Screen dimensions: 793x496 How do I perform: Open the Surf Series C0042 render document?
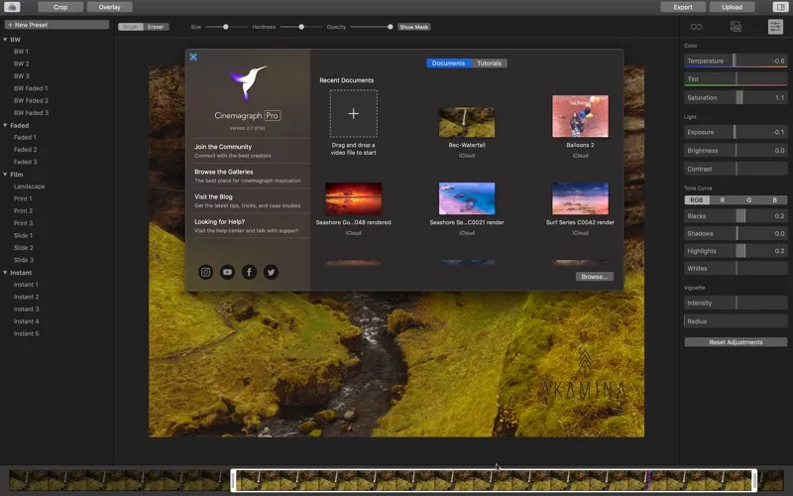pyautogui.click(x=580, y=199)
